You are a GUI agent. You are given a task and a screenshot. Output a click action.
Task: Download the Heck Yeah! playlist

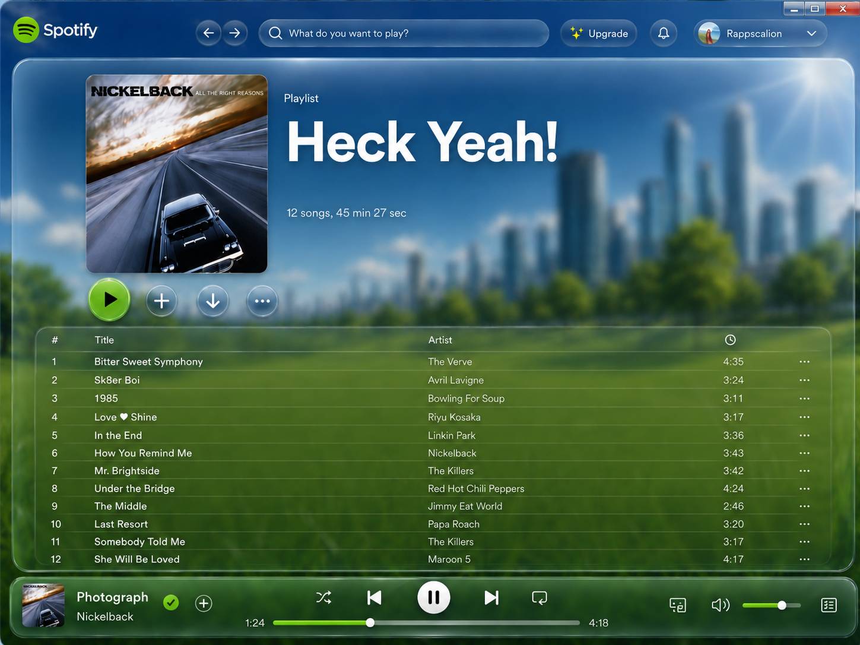pos(212,301)
